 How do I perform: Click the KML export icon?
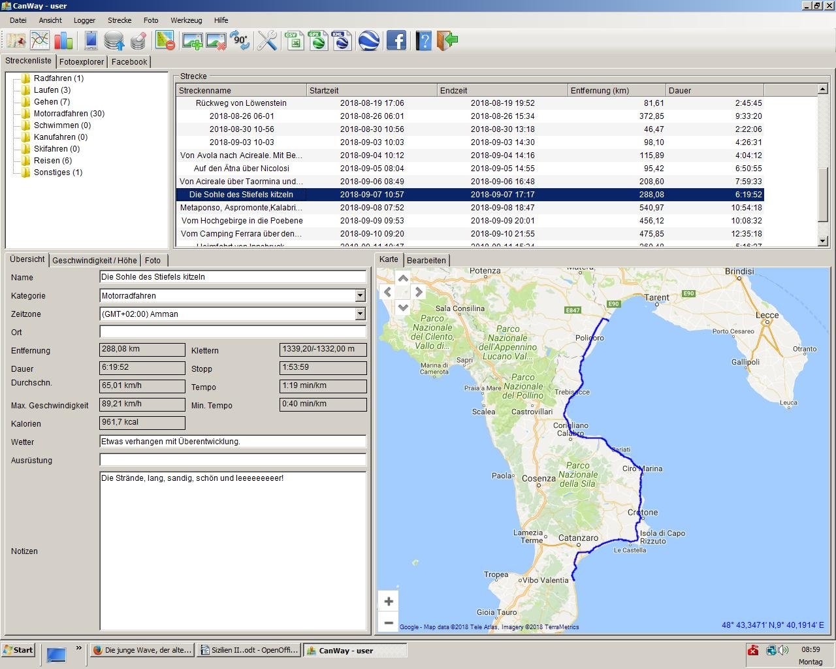(x=341, y=41)
